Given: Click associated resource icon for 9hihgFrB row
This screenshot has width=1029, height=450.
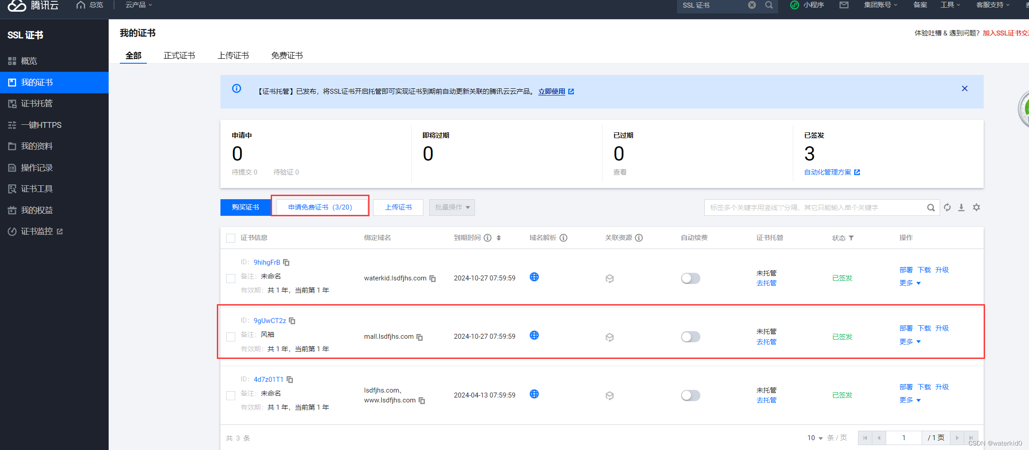Looking at the screenshot, I should 610,279.
